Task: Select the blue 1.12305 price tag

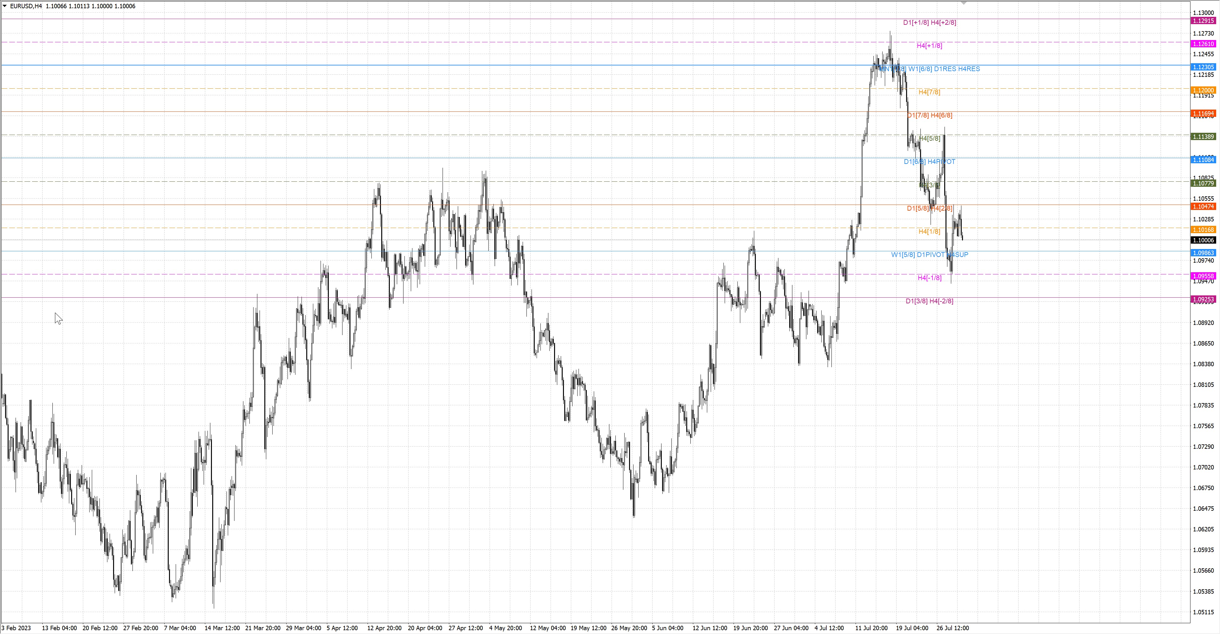Action: [x=1203, y=67]
